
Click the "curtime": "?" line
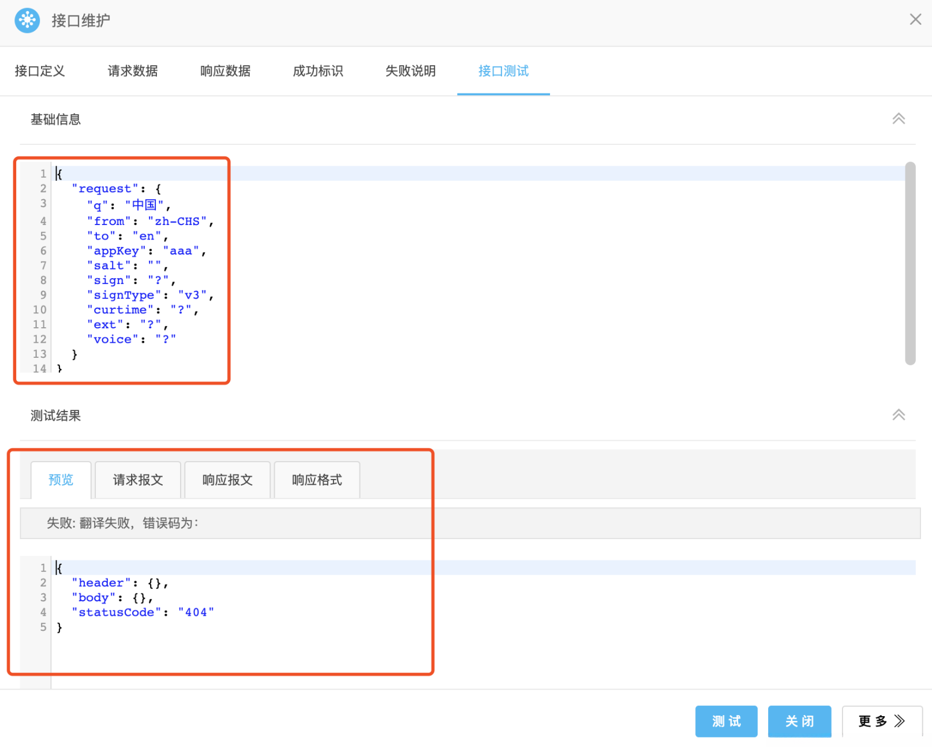[143, 310]
